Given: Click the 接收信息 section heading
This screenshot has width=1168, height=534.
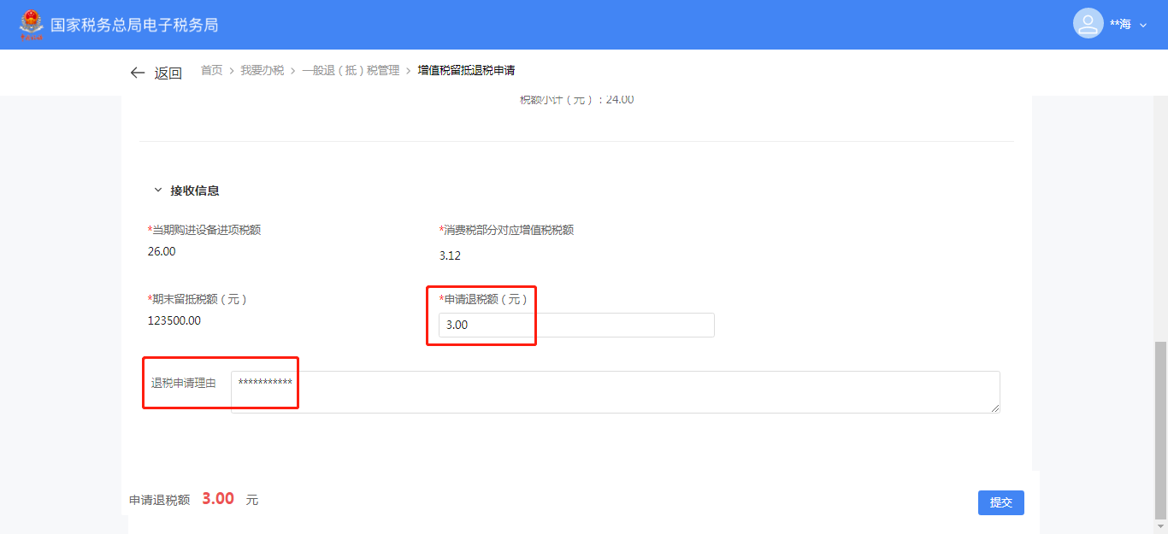Looking at the screenshot, I should pyautogui.click(x=195, y=191).
